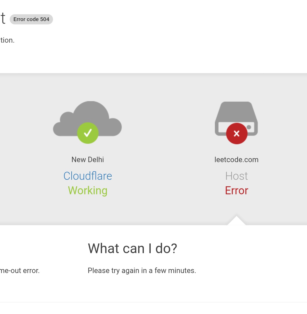307x314 pixels.
Task: Select the leetcode.com host name
Action: [236, 160]
